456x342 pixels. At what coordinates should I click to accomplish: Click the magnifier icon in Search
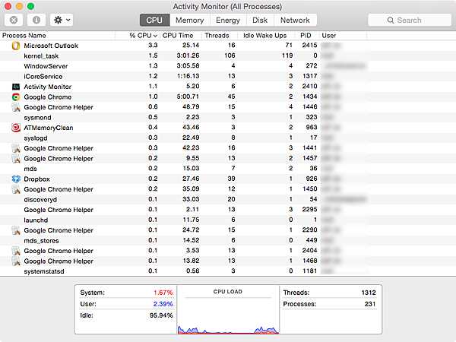click(391, 20)
